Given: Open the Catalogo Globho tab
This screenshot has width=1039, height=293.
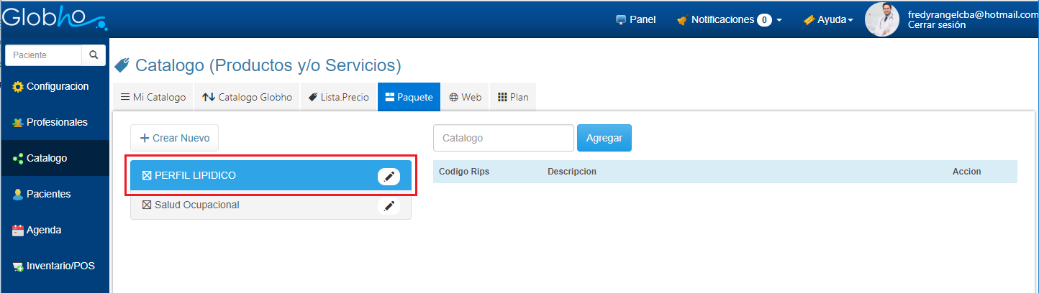Looking at the screenshot, I should pyautogui.click(x=247, y=98).
